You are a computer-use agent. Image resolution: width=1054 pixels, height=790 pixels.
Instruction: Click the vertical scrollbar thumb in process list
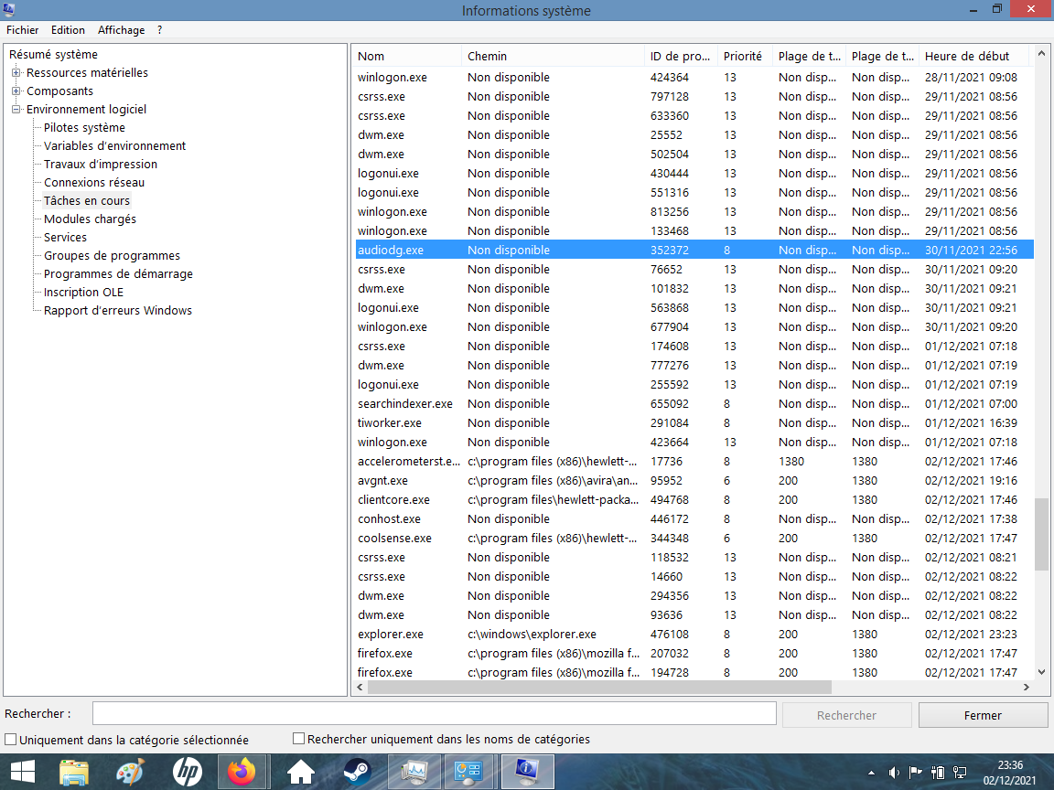[1041, 534]
